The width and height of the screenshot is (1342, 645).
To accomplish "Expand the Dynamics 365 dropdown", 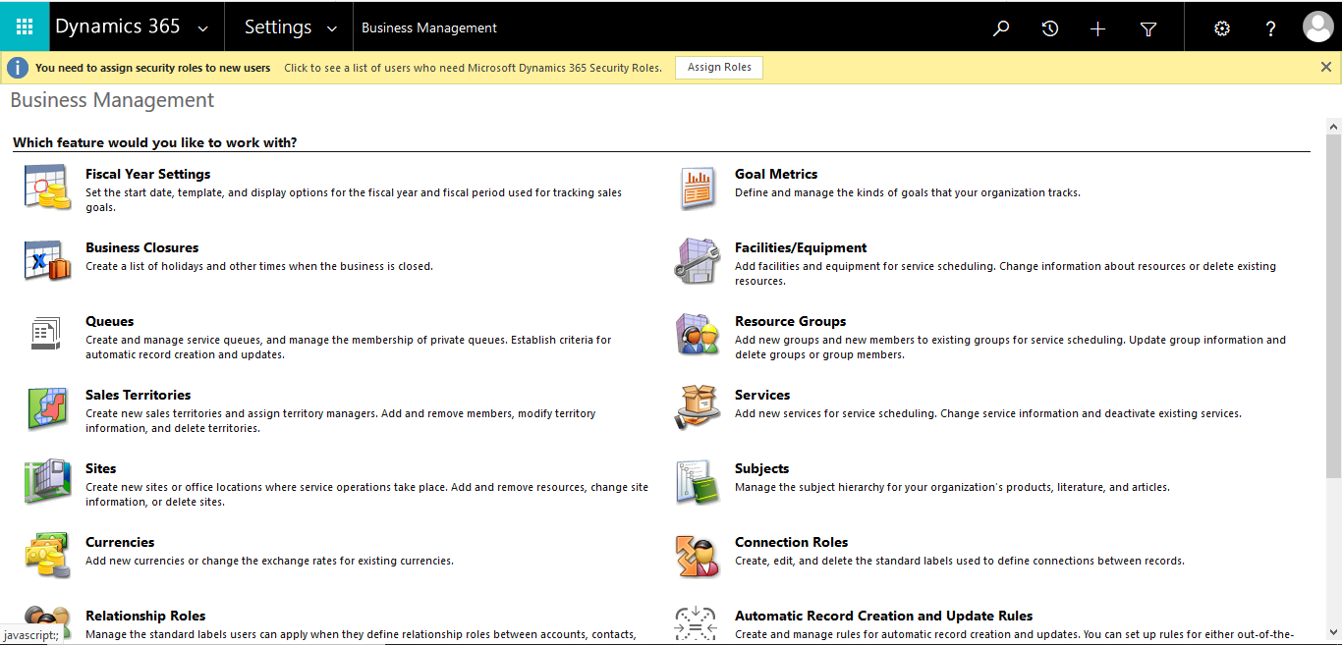I will tap(135, 27).
